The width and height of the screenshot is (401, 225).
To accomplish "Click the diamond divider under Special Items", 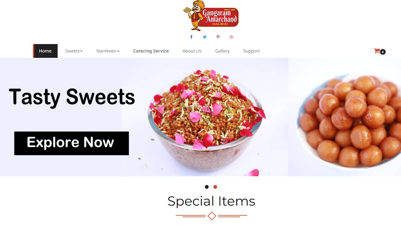I will point(212,216).
